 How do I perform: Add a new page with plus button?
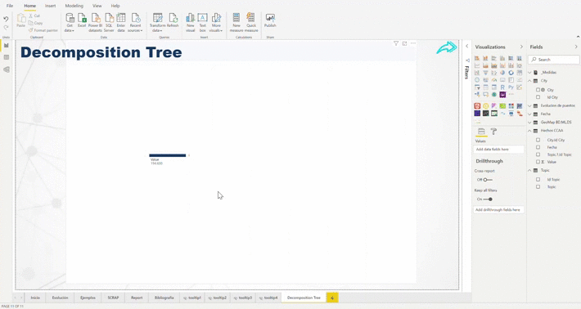pyautogui.click(x=332, y=298)
